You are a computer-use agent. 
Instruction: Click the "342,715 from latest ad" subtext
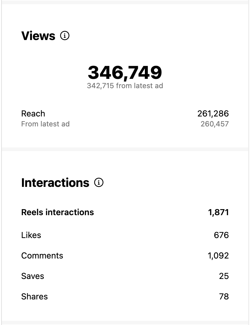point(125,86)
